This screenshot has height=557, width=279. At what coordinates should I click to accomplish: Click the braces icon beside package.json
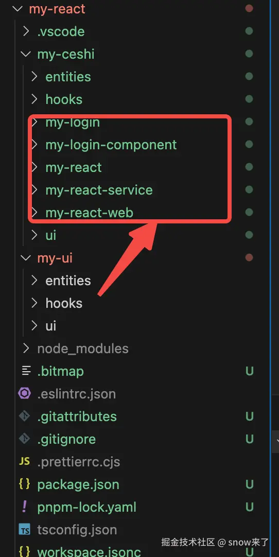coord(25,484)
